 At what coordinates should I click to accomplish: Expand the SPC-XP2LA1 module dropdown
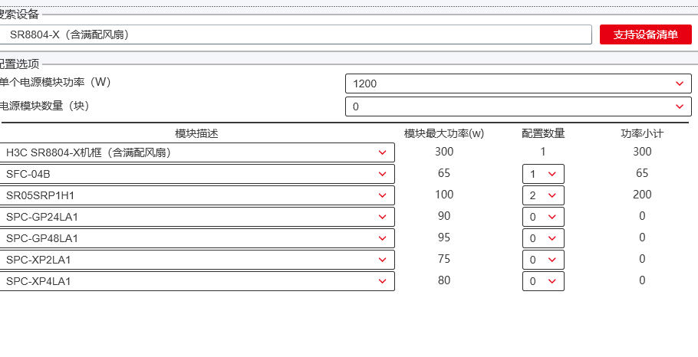tap(197, 260)
